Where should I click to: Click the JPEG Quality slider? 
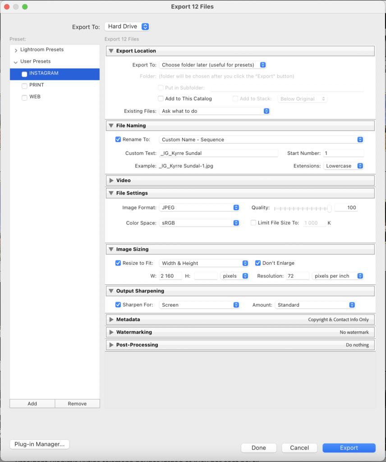click(302, 208)
